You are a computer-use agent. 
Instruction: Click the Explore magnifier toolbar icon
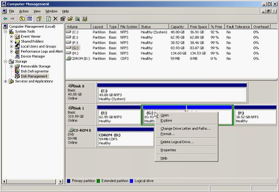click(77, 19)
